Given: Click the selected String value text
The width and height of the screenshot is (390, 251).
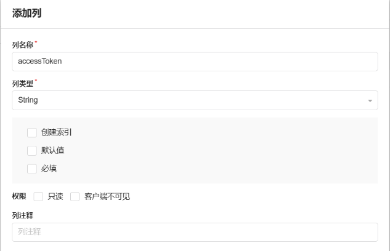Looking at the screenshot, I should [x=28, y=100].
